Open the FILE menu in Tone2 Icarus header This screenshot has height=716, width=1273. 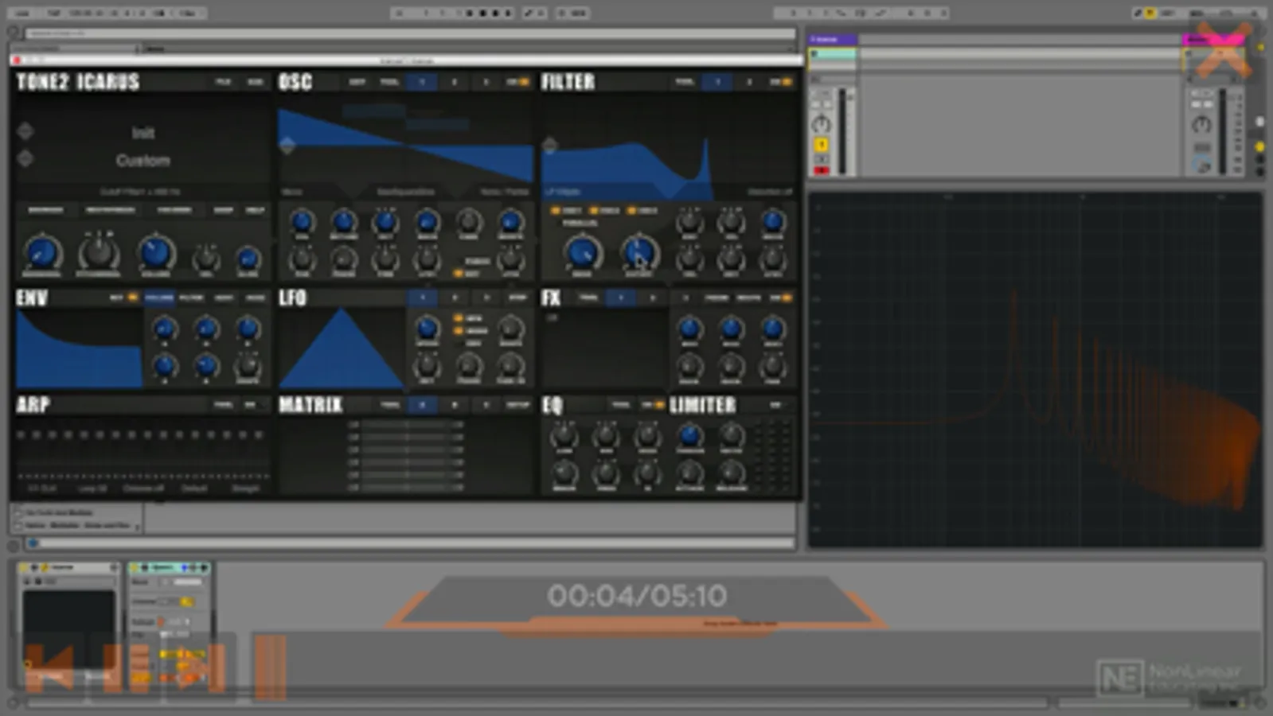223,82
